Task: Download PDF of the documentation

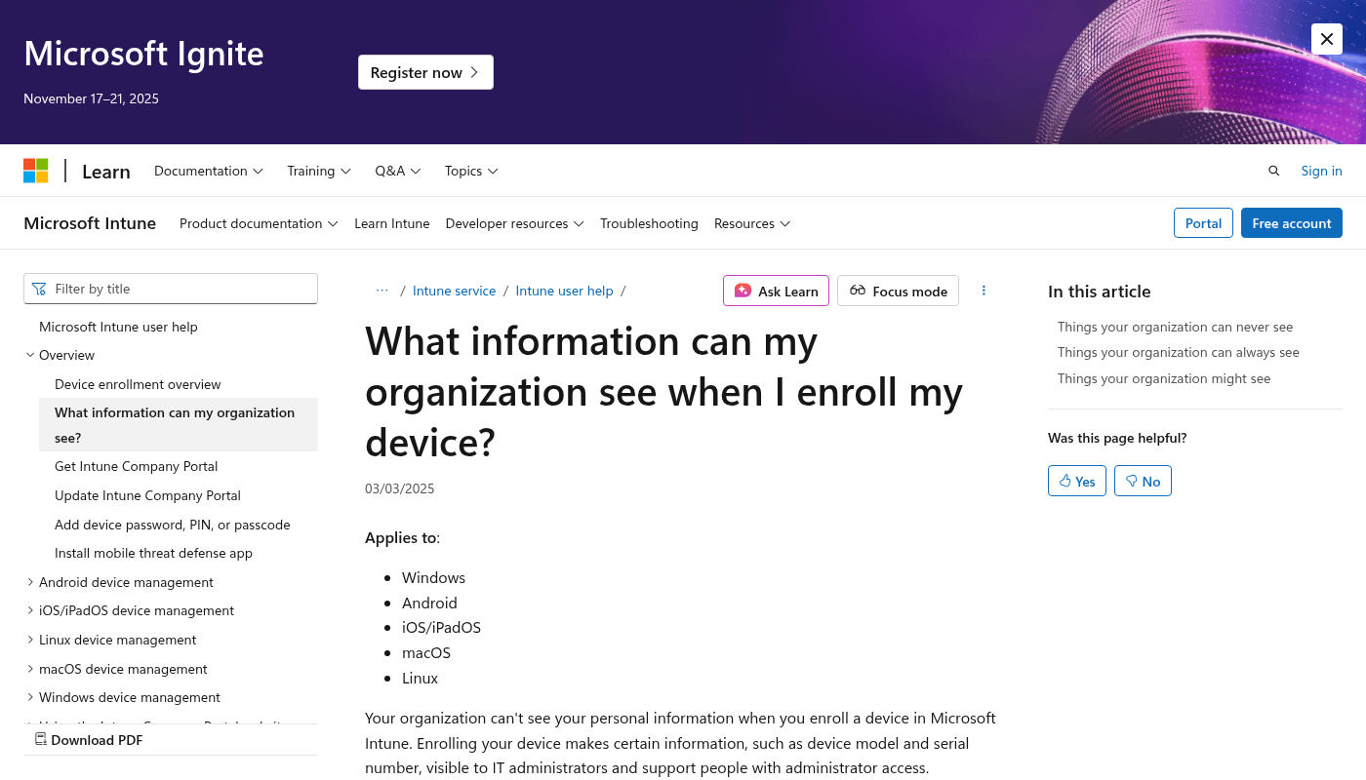Action: tap(89, 740)
